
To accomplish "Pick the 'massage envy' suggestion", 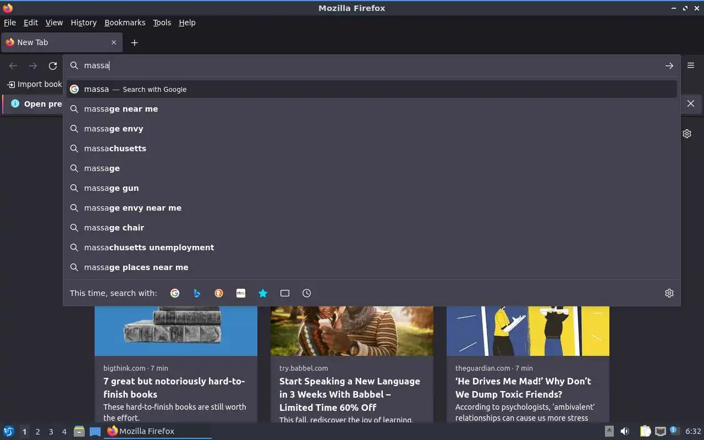I will coord(371,129).
